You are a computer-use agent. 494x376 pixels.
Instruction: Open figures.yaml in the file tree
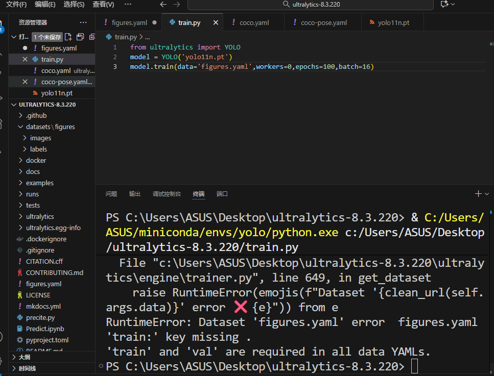(43, 284)
